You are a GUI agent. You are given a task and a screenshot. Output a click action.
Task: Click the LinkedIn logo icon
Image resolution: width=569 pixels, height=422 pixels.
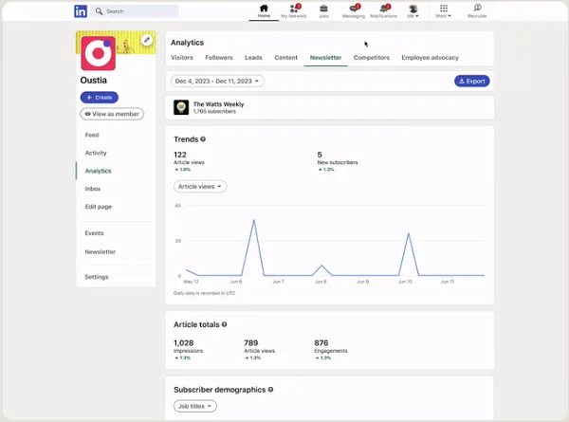[x=81, y=11]
